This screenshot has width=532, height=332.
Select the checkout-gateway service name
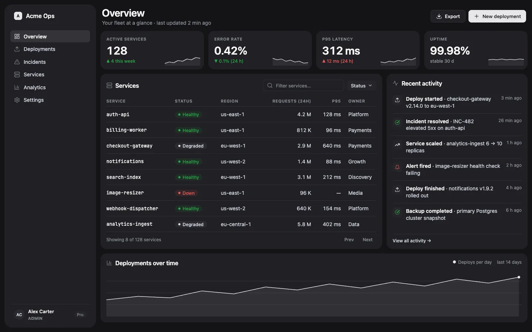pyautogui.click(x=129, y=146)
